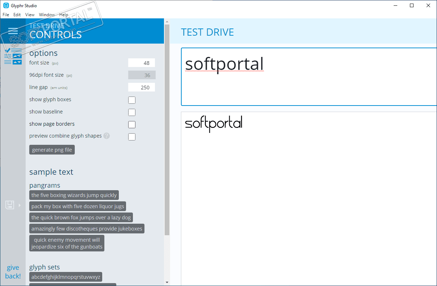Screen dimensions: 437x286
Task: Open the Help menu
Action: point(64,15)
